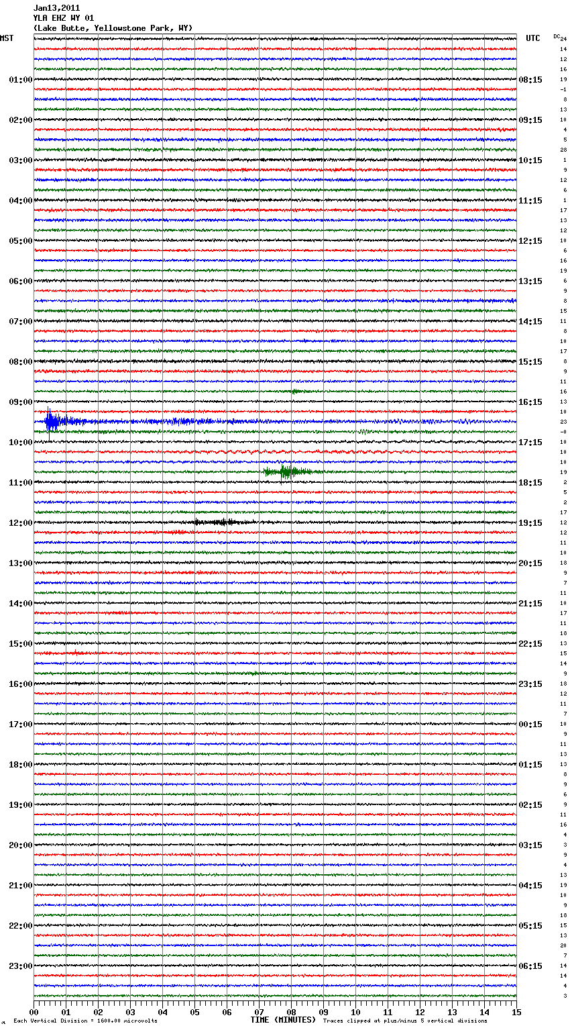Screen dimensions: 570x1030
Task: Select the 18:00 MST time label
Action: 21,765
